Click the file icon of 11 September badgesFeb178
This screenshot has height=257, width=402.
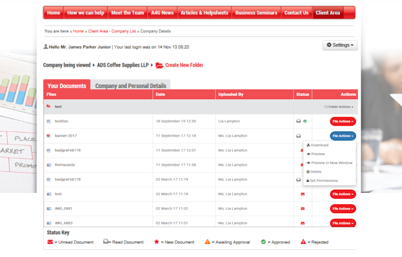click(x=49, y=151)
